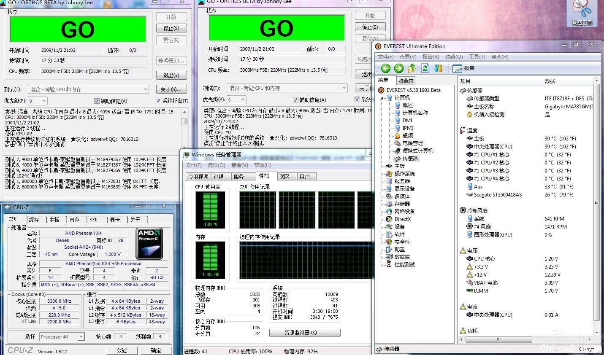
Task: Click 冷却风扇 fan section icon
Action: point(463,210)
